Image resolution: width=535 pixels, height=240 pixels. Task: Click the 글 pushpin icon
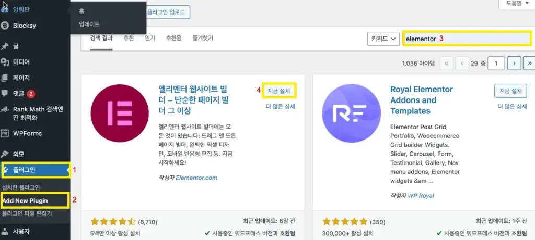(x=5, y=46)
